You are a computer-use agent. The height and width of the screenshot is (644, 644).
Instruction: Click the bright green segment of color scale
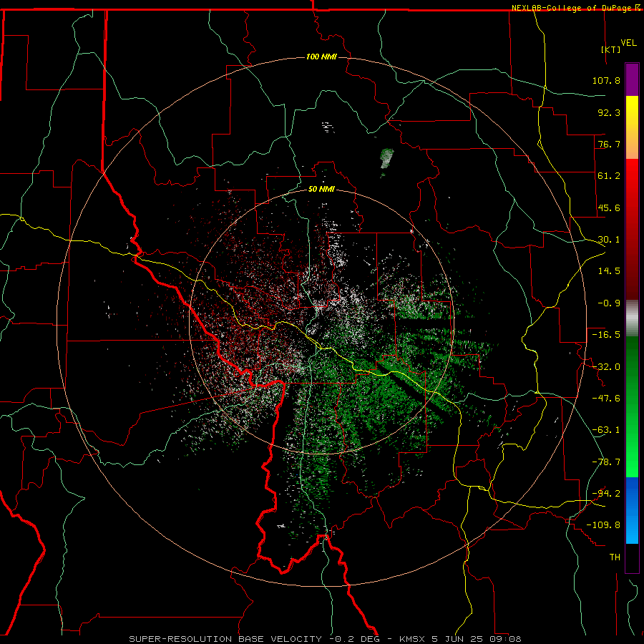pyautogui.click(x=632, y=406)
